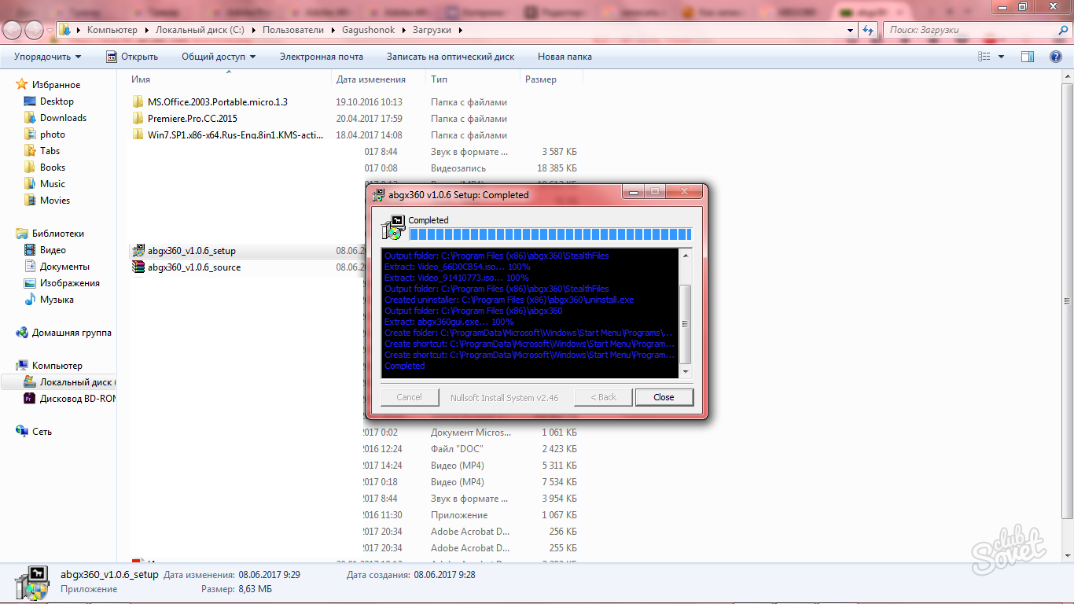
Task: Click the Пользователи breadcrumb segment
Action: (292, 30)
